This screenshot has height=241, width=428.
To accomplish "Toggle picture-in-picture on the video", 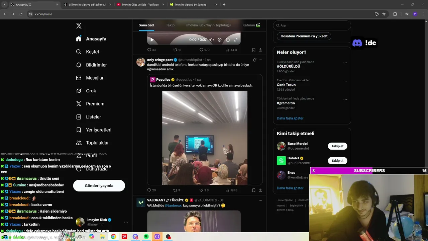I will coord(228,39).
